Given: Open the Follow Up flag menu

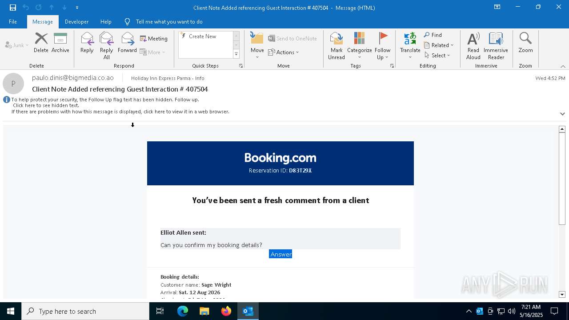Looking at the screenshot, I should click(382, 46).
